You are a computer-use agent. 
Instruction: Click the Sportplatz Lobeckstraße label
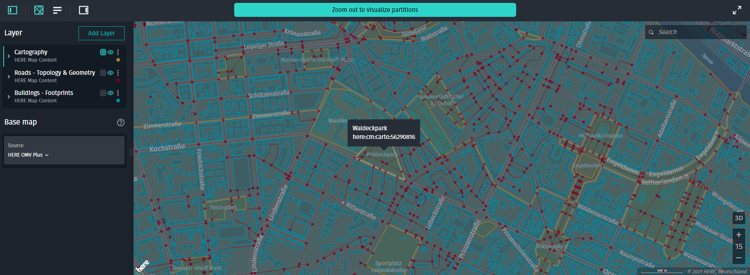(x=388, y=267)
